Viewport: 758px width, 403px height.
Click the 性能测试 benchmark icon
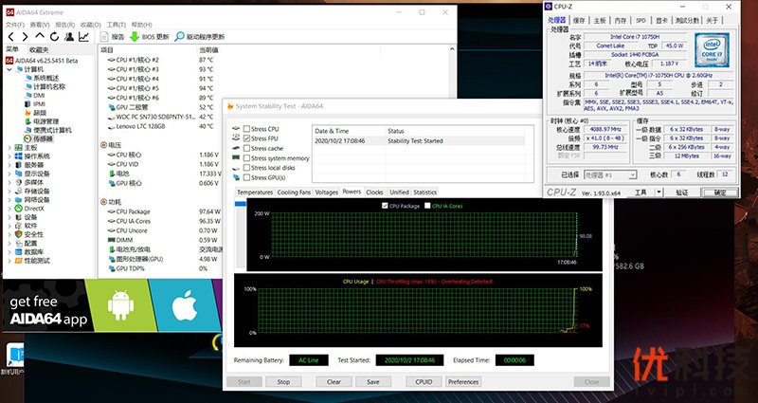pos(18,261)
